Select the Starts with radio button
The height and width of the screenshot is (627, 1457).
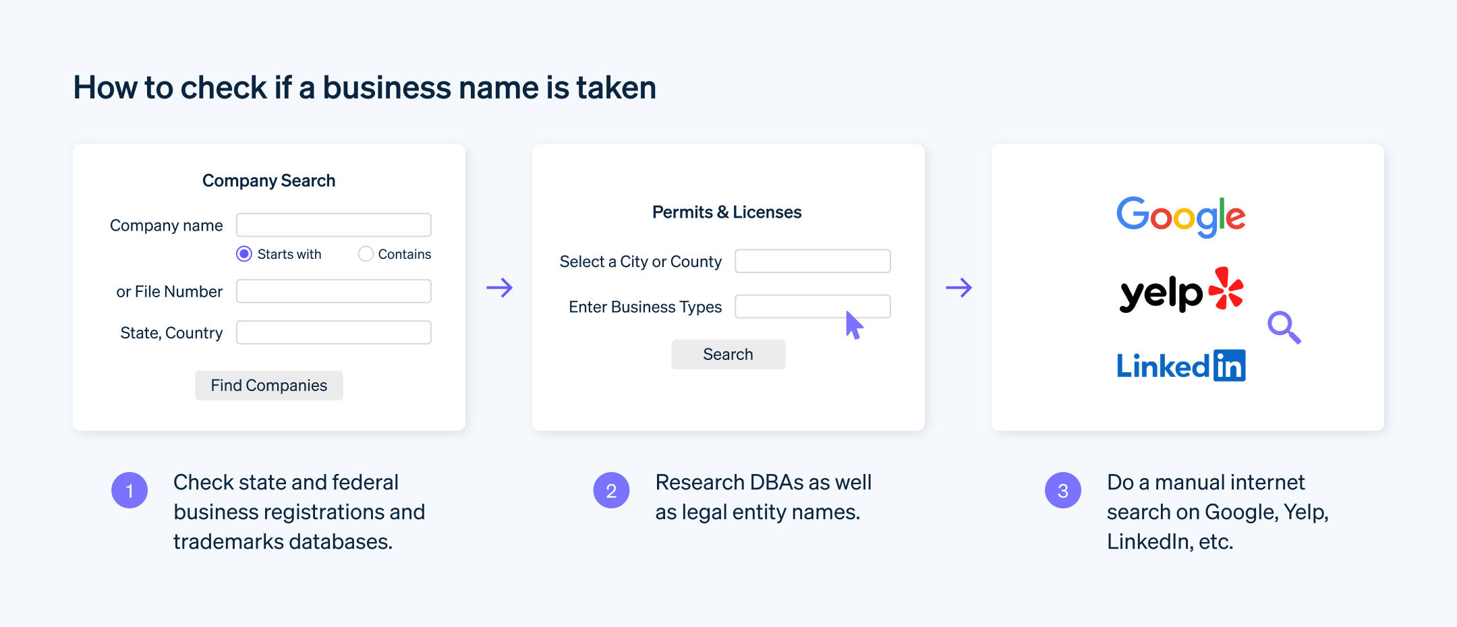(x=244, y=254)
